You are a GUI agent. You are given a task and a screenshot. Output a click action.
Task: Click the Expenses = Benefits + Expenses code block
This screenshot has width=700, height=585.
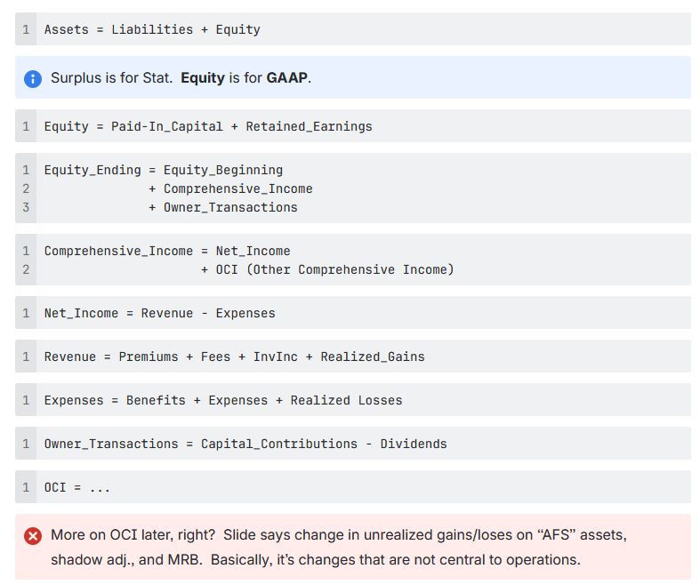point(223,400)
